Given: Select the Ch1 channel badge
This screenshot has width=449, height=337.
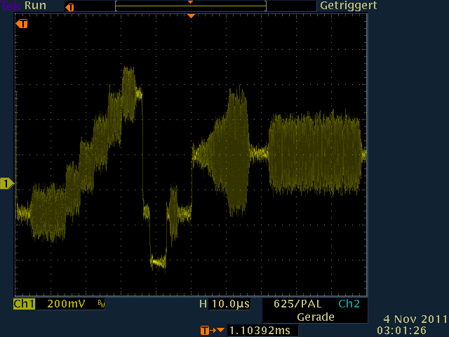Looking at the screenshot, I should point(25,305).
